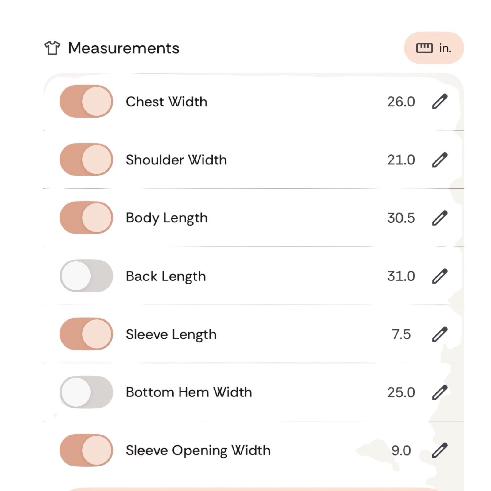Viewport: 491px width, 491px height.
Task: Edit Shoulder Width with pencil icon
Action: [x=440, y=160]
